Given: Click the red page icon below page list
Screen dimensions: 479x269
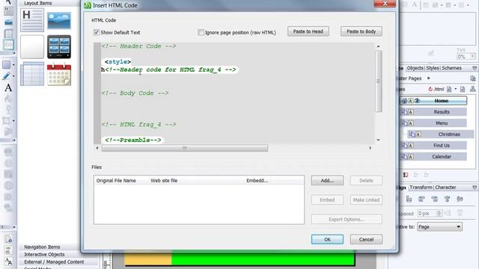Looking at the screenshot, I should (x=406, y=175).
